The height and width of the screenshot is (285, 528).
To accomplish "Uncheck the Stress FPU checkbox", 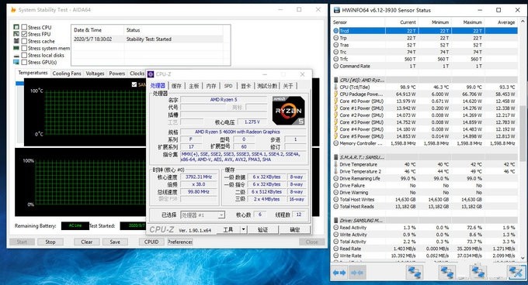I will click(24, 34).
